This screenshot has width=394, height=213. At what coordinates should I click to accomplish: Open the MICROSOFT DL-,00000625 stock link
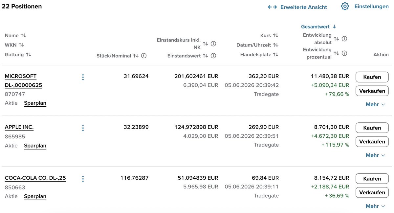(23, 81)
